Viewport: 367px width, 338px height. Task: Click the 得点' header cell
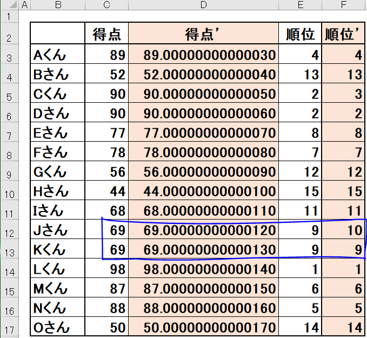[x=203, y=33]
